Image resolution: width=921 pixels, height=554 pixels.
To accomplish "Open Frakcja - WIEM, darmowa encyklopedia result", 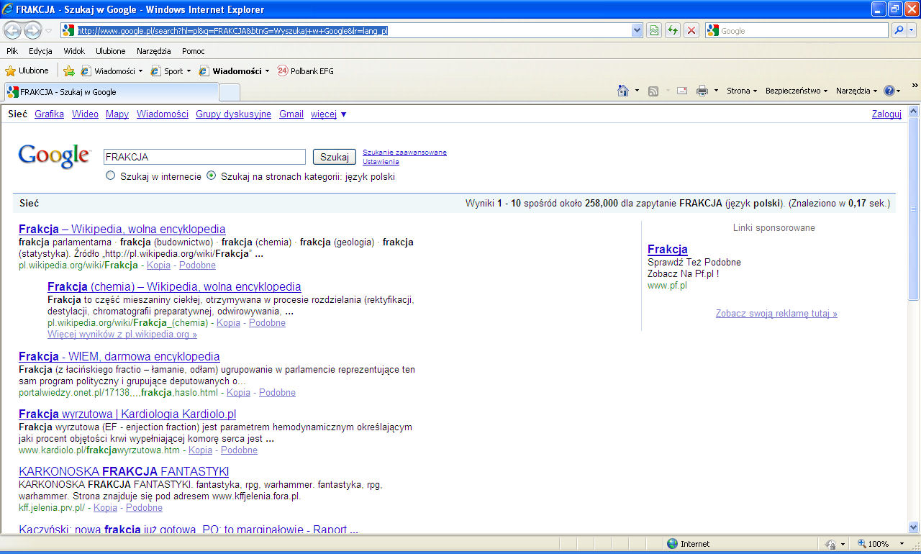I will [x=119, y=356].
